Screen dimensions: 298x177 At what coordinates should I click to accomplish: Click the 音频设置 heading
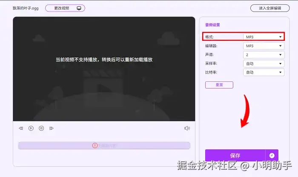(212, 25)
